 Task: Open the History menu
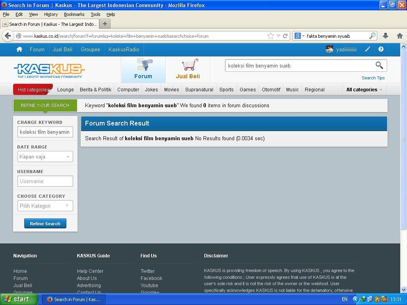[51, 14]
